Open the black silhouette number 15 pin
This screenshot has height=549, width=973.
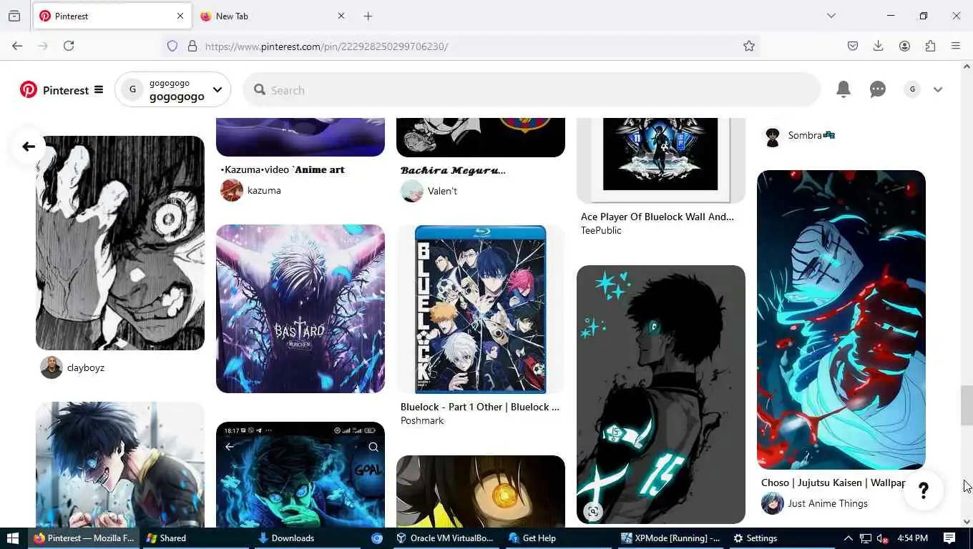[x=661, y=395]
